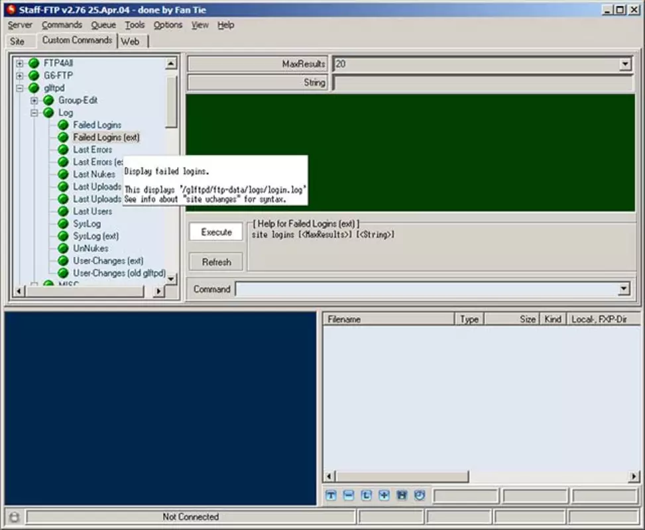This screenshot has width=645, height=530.
Task: Switch to the Custom Commands tab
Action: [77, 40]
